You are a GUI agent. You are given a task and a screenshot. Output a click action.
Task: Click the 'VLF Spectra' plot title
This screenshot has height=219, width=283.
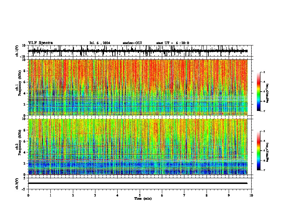coord(40,43)
